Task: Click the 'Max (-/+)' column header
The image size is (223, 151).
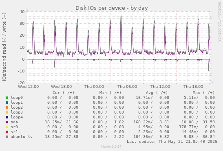Action: pyautogui.click(x=203, y=93)
